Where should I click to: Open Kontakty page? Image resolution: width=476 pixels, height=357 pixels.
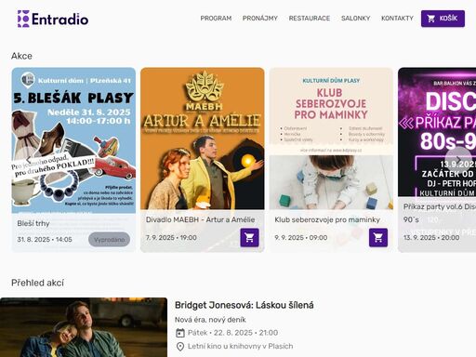pos(397,19)
